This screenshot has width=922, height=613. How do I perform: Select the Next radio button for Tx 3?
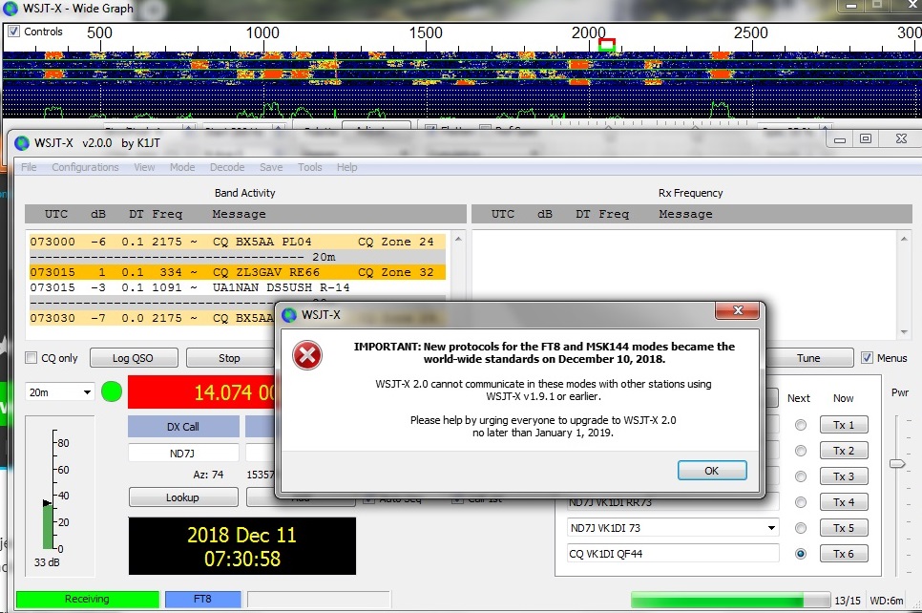click(x=800, y=476)
